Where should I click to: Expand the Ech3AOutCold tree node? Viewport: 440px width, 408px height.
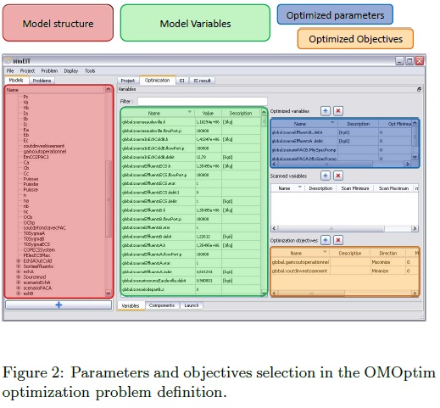point(19,260)
